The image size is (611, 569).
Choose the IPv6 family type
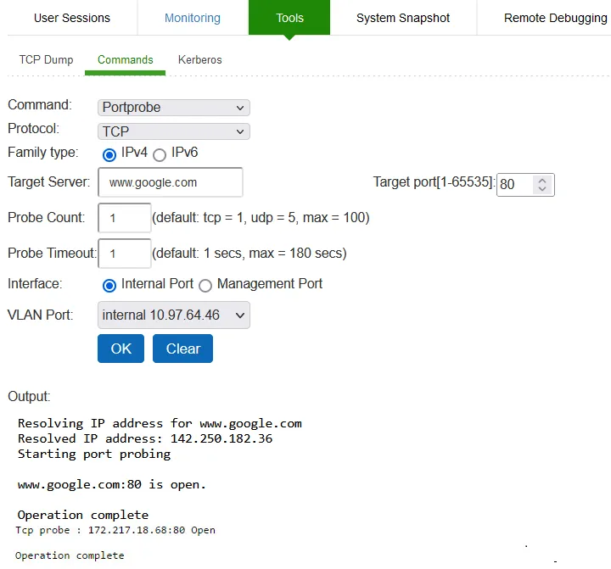pyautogui.click(x=160, y=154)
